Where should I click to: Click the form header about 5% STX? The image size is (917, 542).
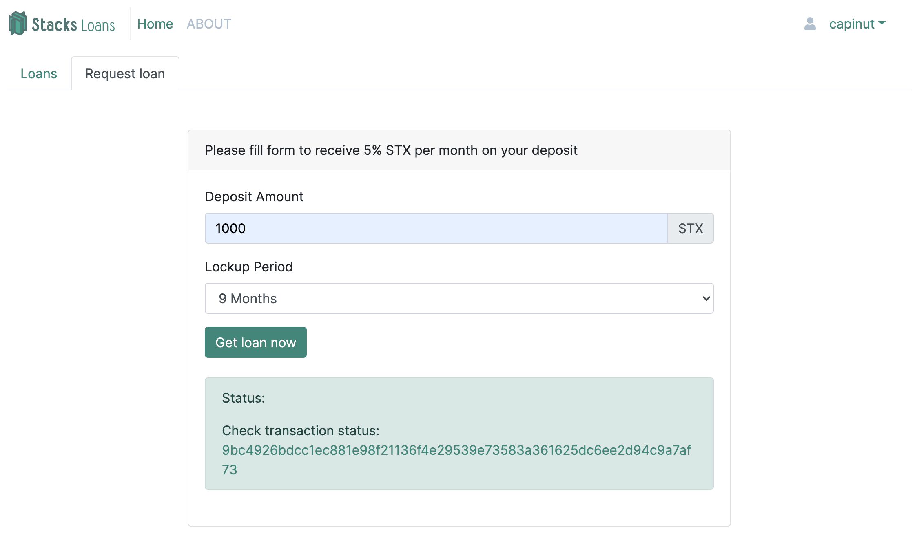[x=391, y=150]
